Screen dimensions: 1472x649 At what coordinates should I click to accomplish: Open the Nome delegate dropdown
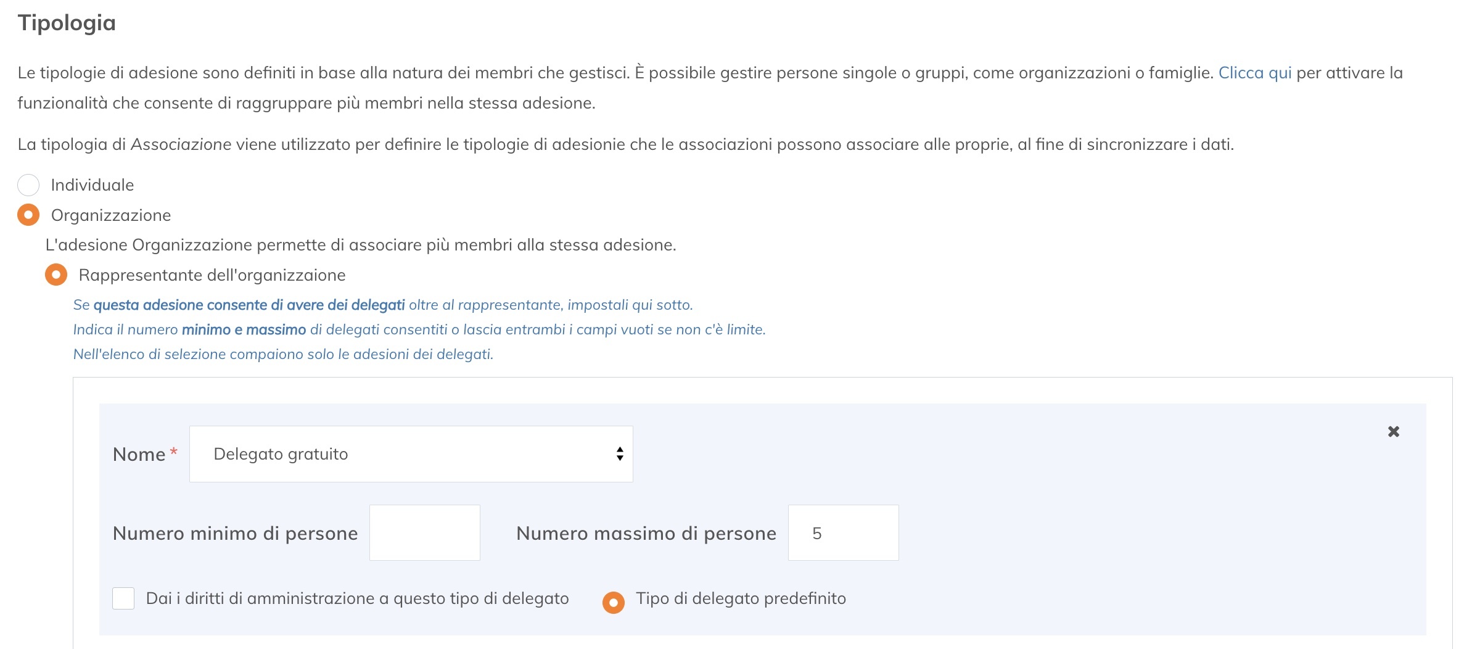[x=410, y=453]
